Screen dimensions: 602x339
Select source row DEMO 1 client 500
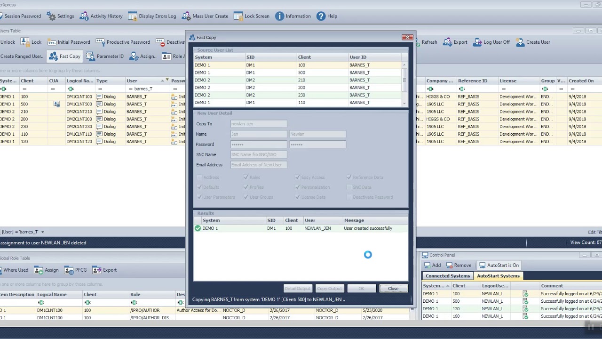coord(298,73)
